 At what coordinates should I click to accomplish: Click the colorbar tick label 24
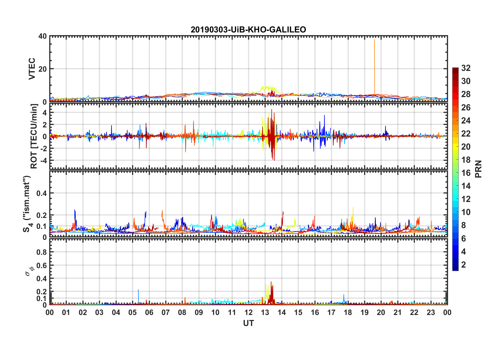click(466, 120)
